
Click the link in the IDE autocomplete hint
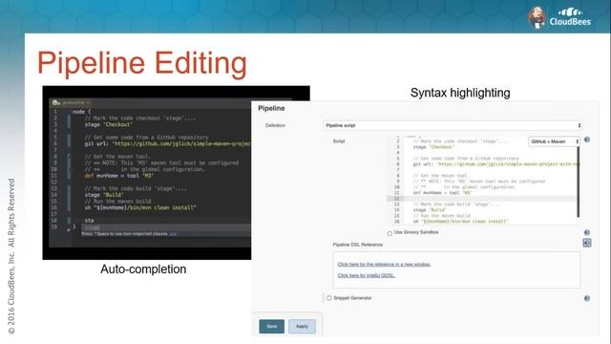coord(173,234)
